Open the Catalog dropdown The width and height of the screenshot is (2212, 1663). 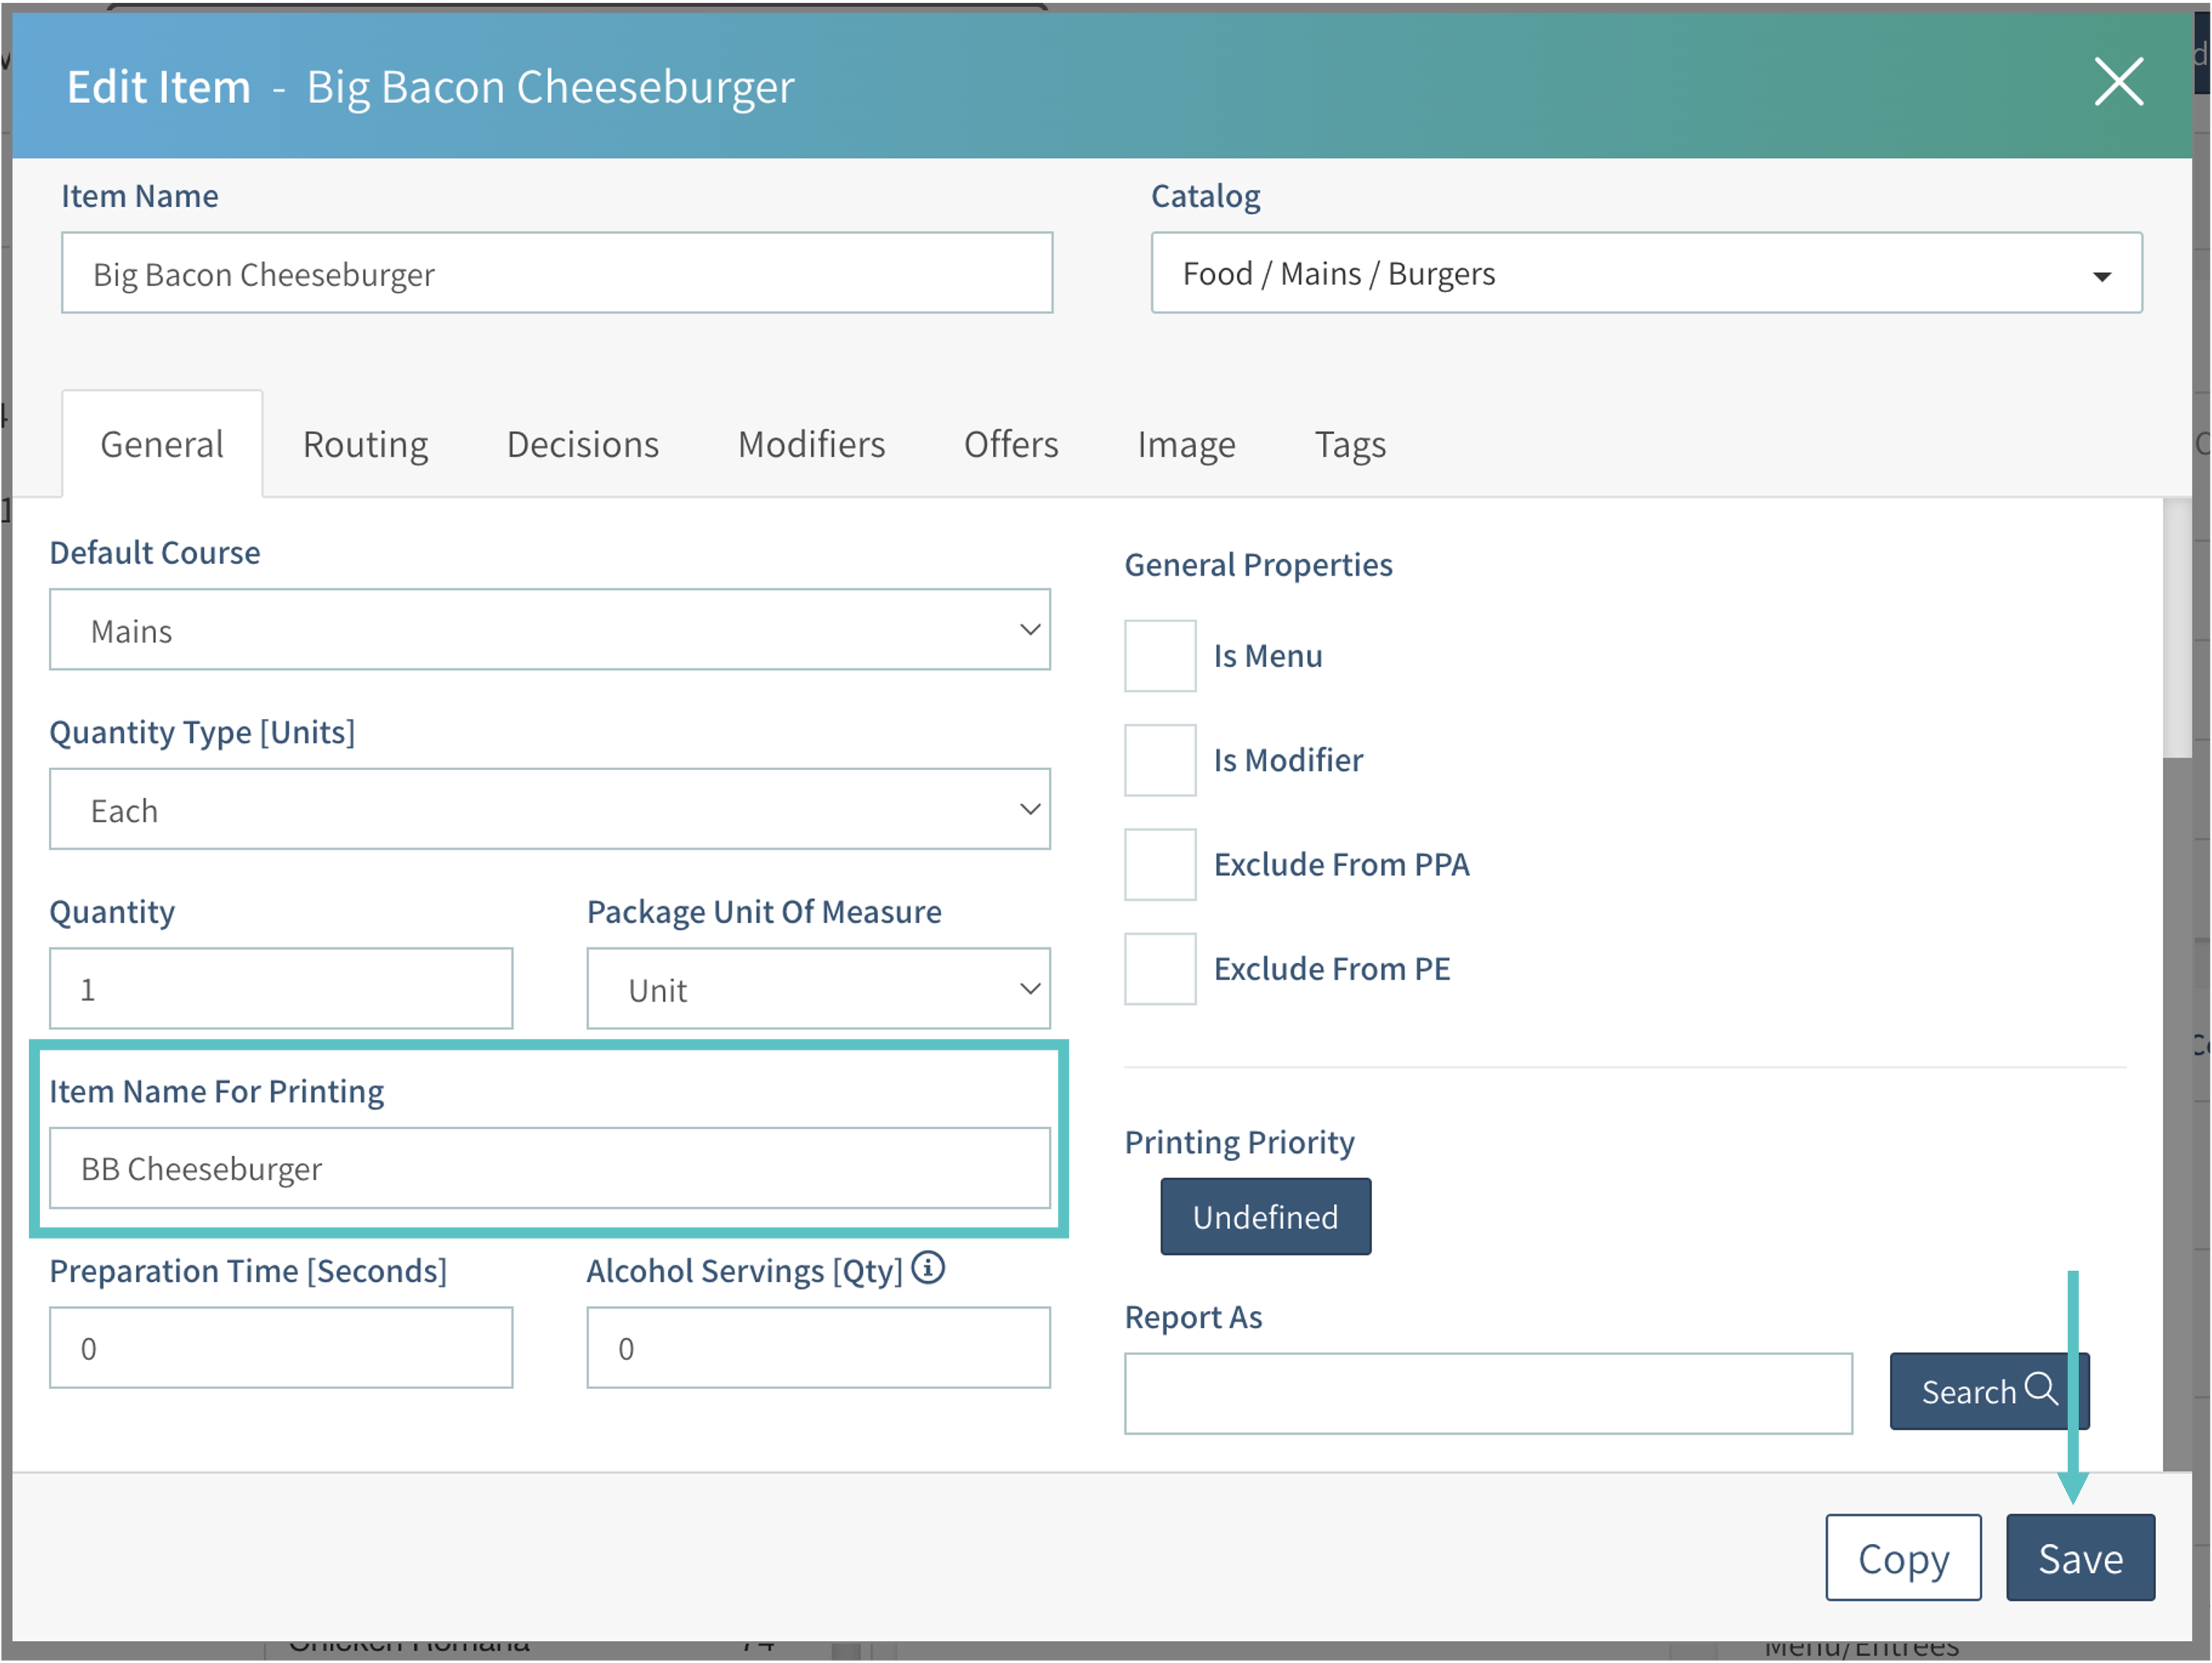coord(1646,273)
